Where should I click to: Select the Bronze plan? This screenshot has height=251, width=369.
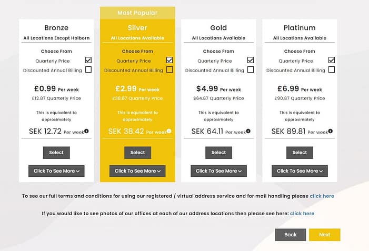coord(56,153)
